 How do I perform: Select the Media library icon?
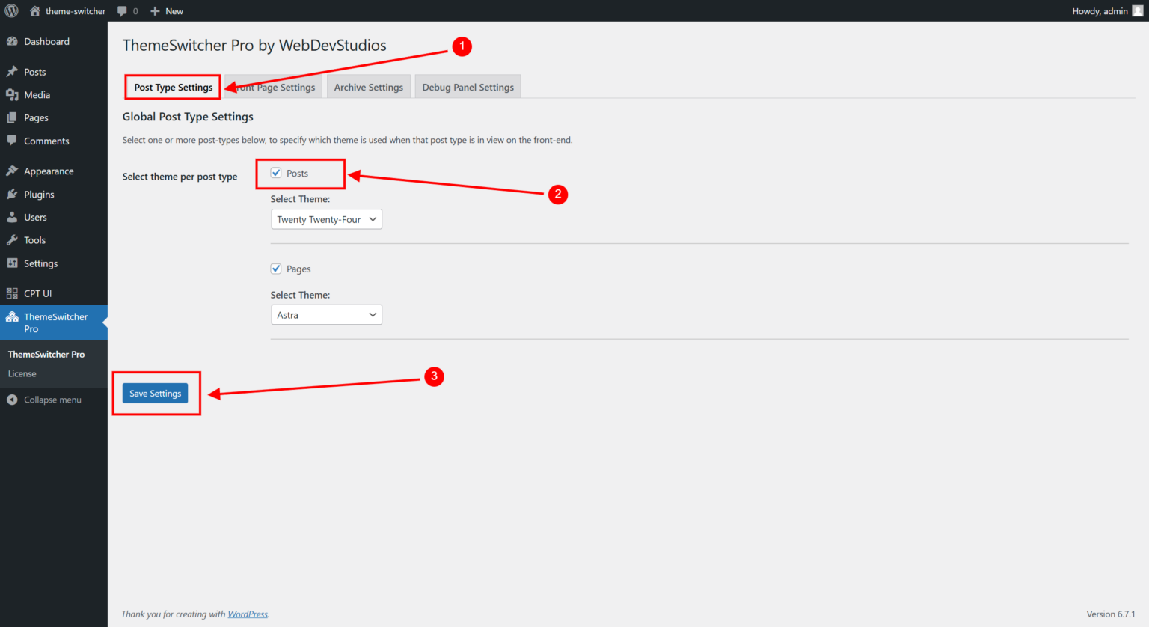pos(13,94)
